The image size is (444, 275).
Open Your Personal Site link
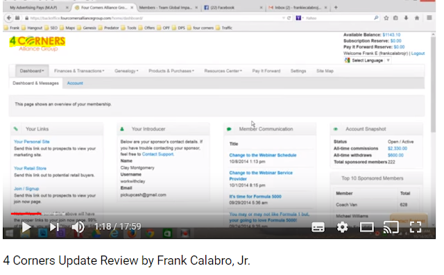(x=32, y=142)
